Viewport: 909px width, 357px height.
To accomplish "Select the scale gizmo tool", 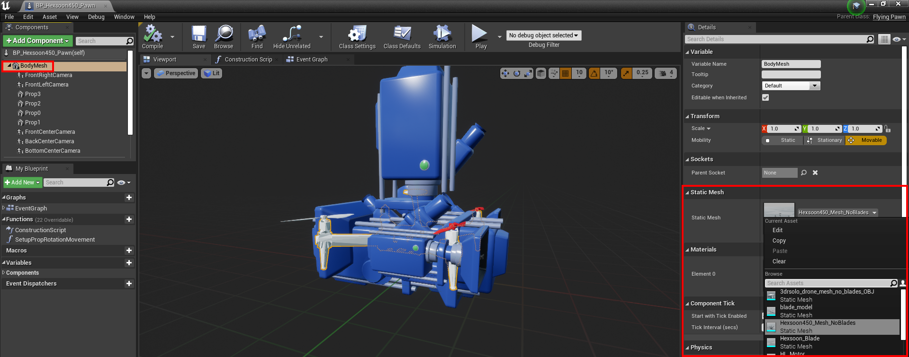I will (x=528, y=73).
